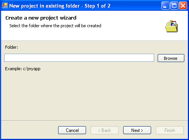The image size is (189, 140).
Task: Click the disabled Finish button
Action: pos(169,130)
